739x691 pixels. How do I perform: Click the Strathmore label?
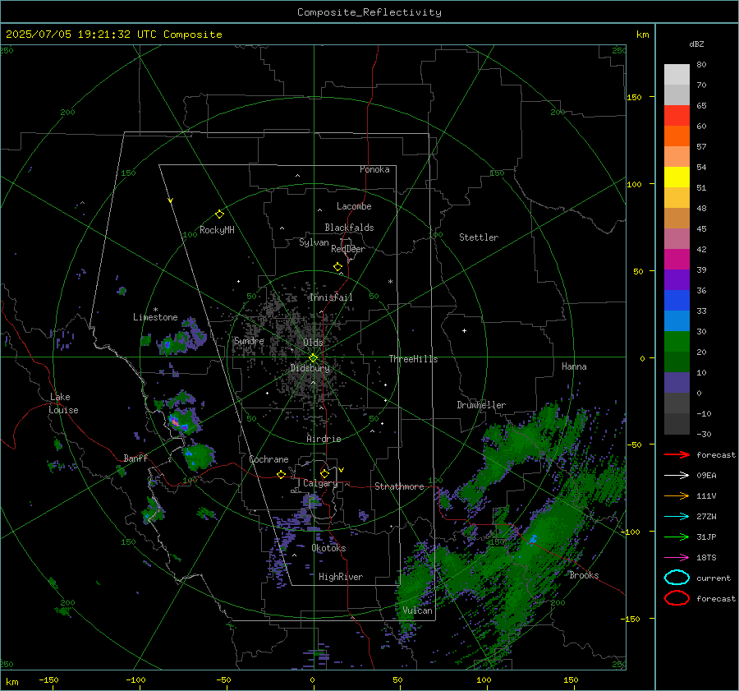(x=399, y=486)
